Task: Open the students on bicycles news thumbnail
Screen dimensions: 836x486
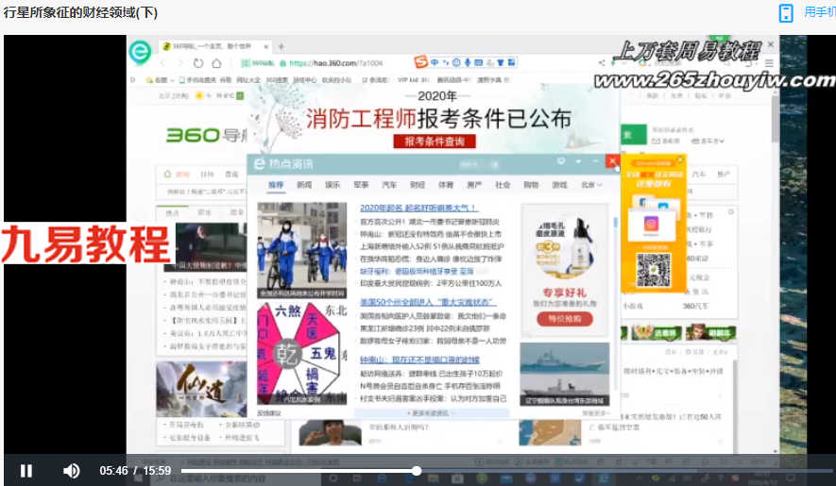Action: click(x=301, y=250)
